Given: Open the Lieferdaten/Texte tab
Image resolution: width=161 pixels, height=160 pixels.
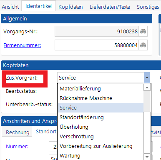Looking at the screenshot, I should pos(110,7).
